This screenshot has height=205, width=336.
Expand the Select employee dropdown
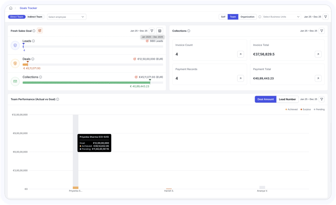click(x=66, y=17)
